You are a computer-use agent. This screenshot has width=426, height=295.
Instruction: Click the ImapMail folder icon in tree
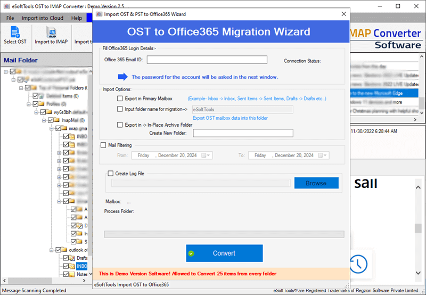[57, 120]
